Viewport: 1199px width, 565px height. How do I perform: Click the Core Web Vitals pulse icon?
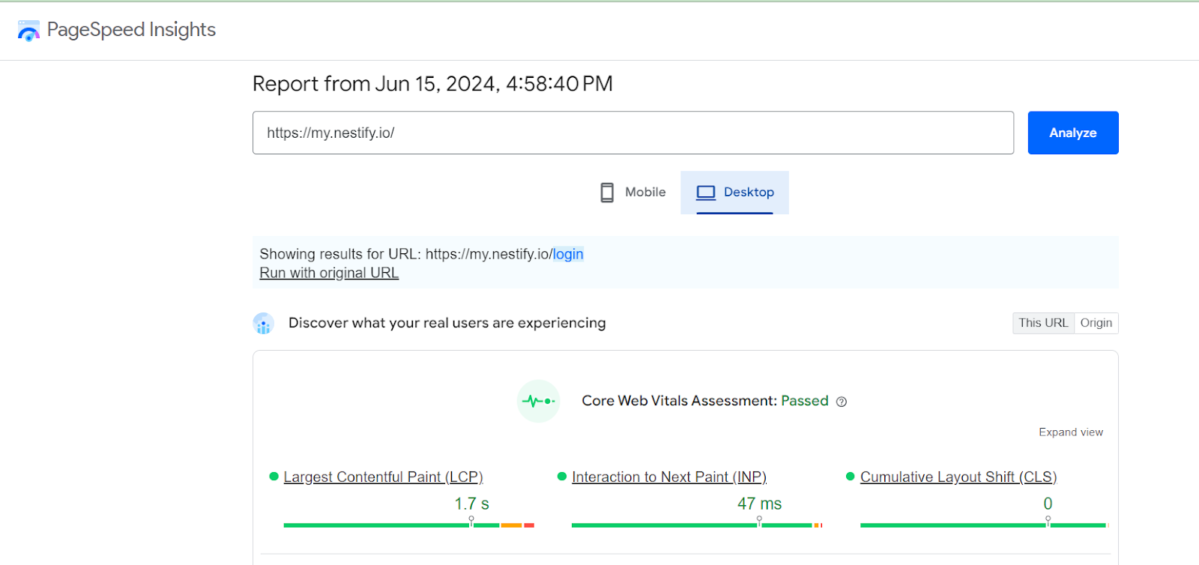click(x=538, y=402)
